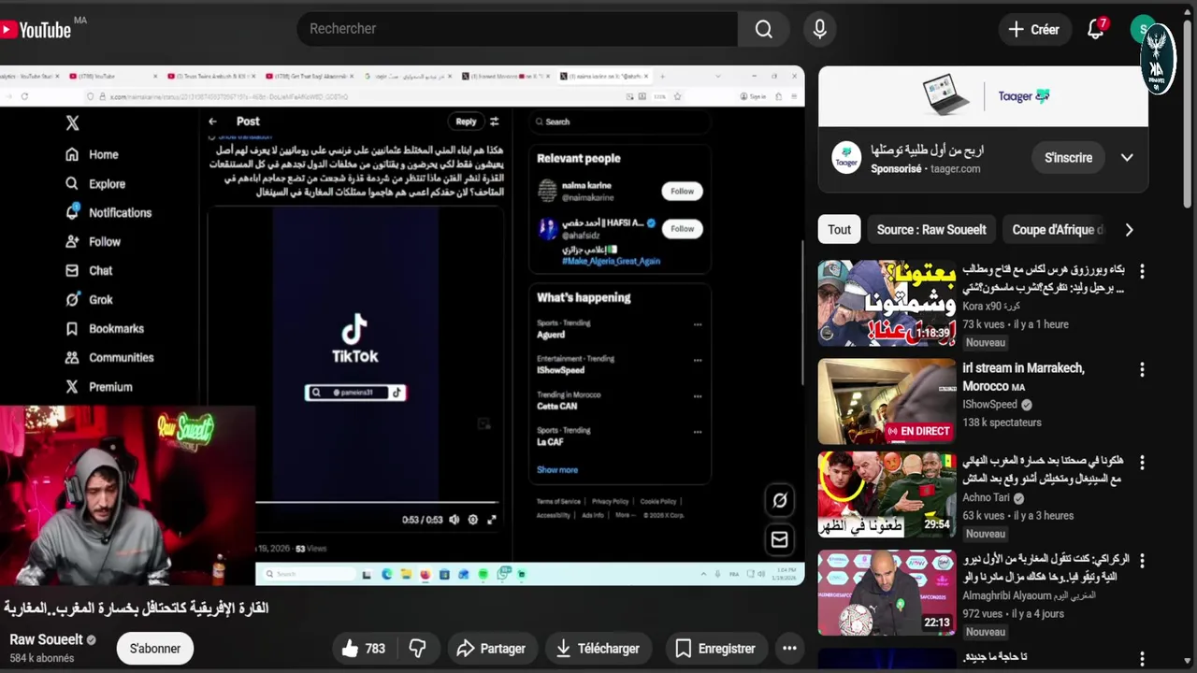This screenshot has width=1197, height=673.
Task: Open the Almaghribi Alyaoum video thumbnail
Action: pos(887,593)
